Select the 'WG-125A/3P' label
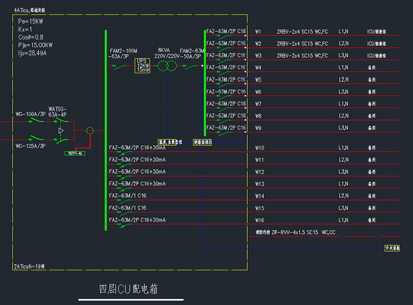This screenshot has width=413, height=305. pyautogui.click(x=30, y=146)
